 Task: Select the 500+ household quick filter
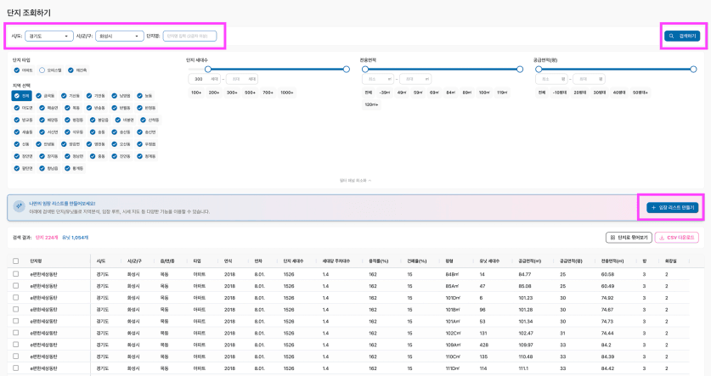click(x=250, y=92)
